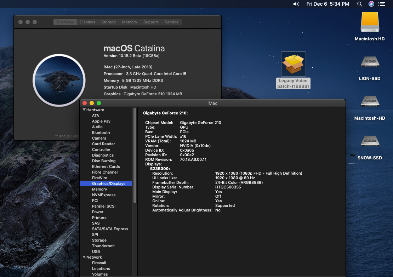Click the Device ID value 0x0a65
393x277 pixels.
point(187,151)
